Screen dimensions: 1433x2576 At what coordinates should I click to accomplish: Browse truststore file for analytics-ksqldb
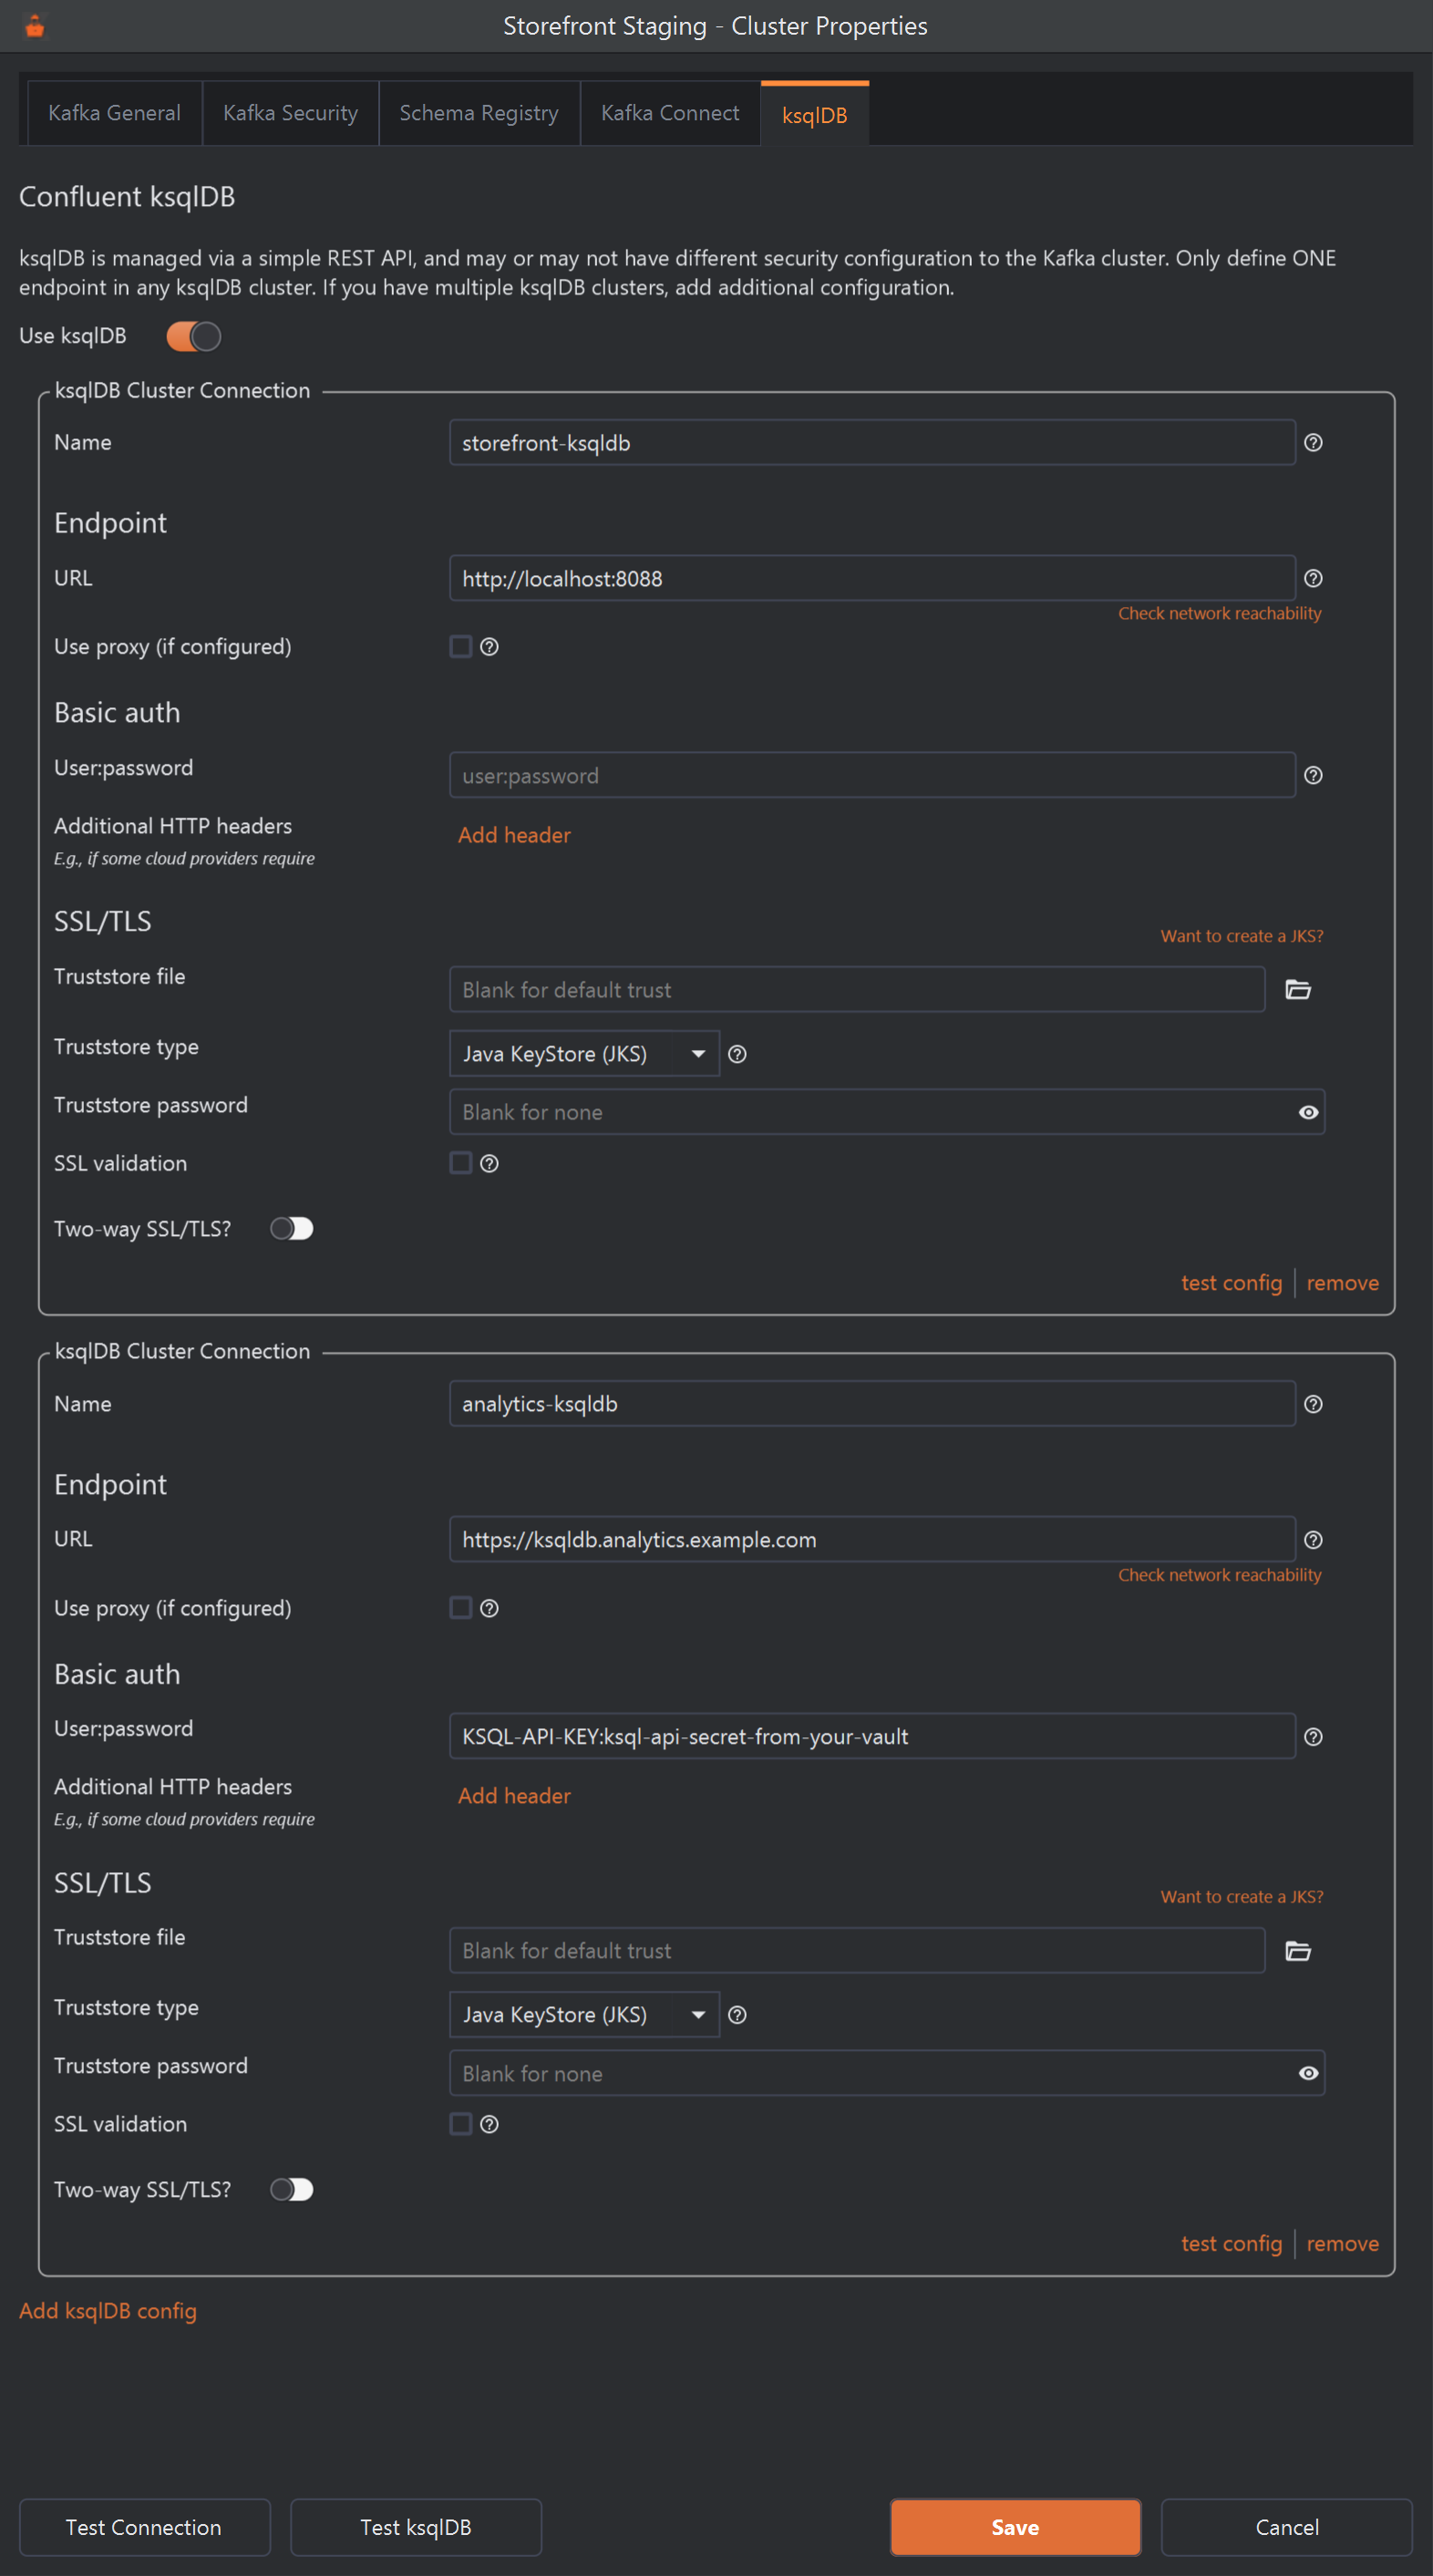(1298, 1951)
